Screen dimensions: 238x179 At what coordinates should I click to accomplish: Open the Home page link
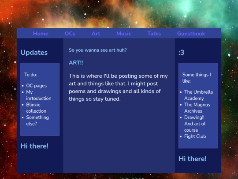point(41,34)
